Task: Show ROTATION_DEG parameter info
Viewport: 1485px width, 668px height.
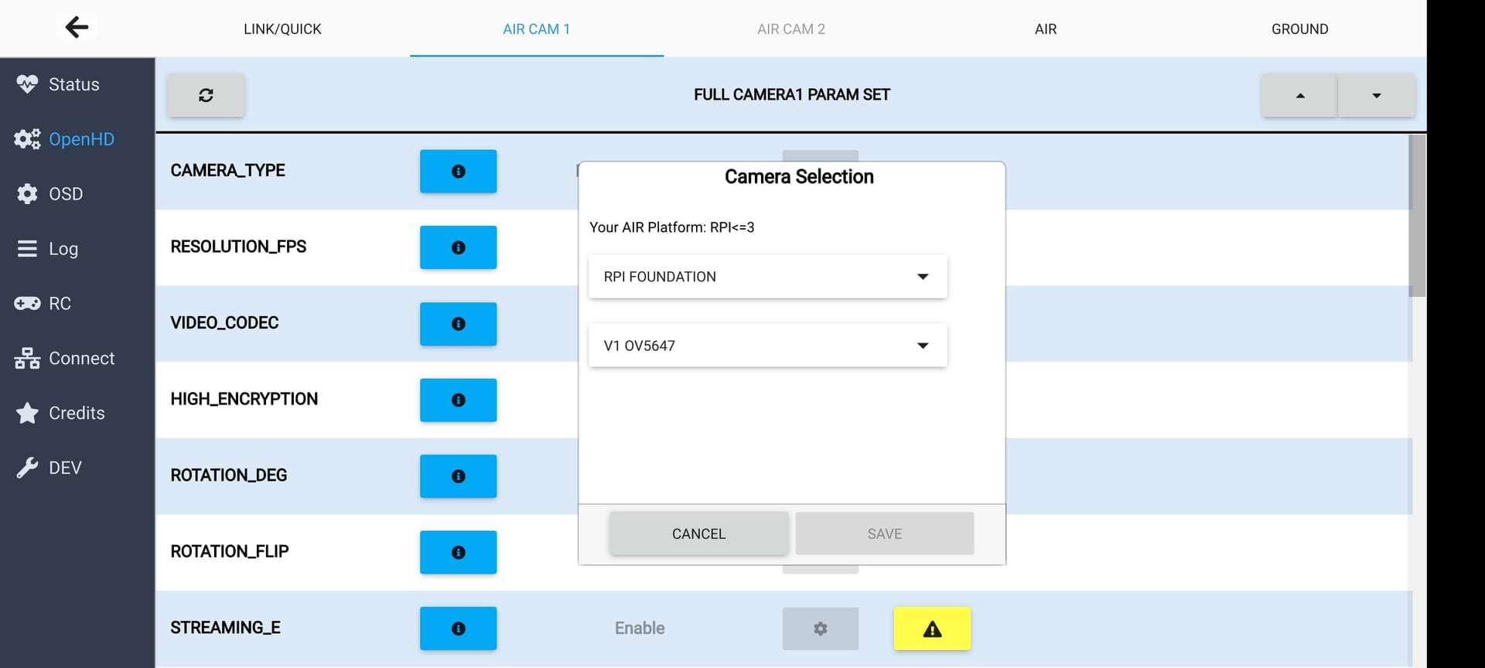Action: pos(458,475)
